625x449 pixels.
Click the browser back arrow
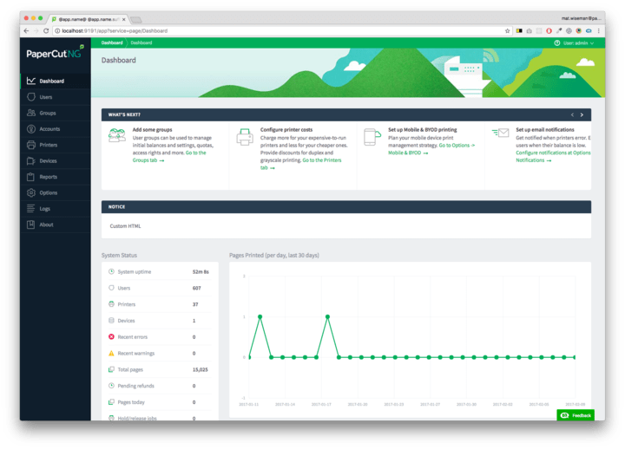tap(26, 30)
